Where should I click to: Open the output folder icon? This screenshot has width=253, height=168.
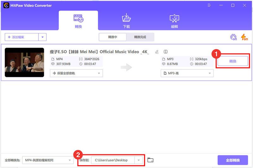(151, 160)
